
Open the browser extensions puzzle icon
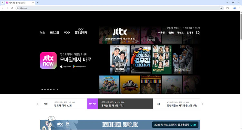tap(227, 8)
